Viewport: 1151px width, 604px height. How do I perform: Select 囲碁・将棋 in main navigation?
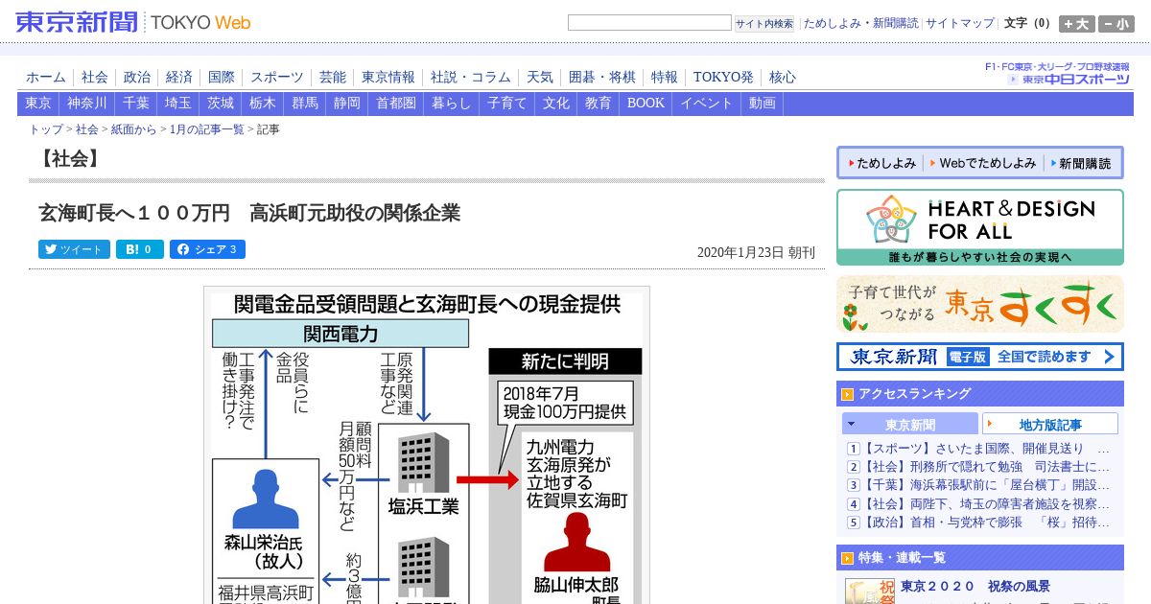pos(602,78)
